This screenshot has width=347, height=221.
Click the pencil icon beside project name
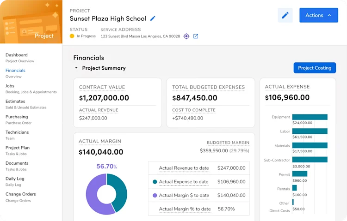tap(153, 18)
